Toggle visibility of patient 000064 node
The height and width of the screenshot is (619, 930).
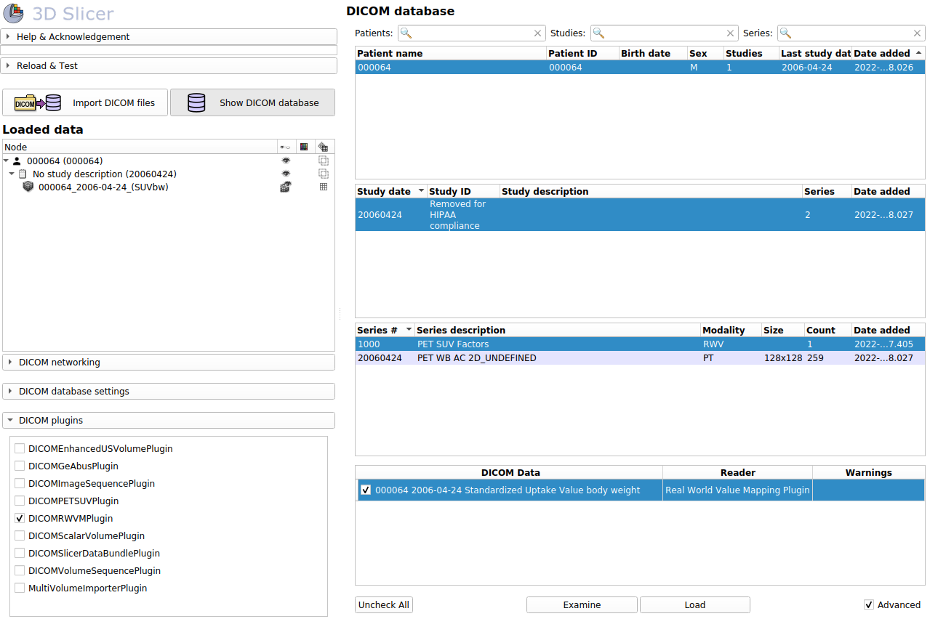(x=286, y=161)
